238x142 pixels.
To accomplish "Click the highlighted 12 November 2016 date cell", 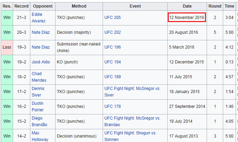I will [x=187, y=18].
